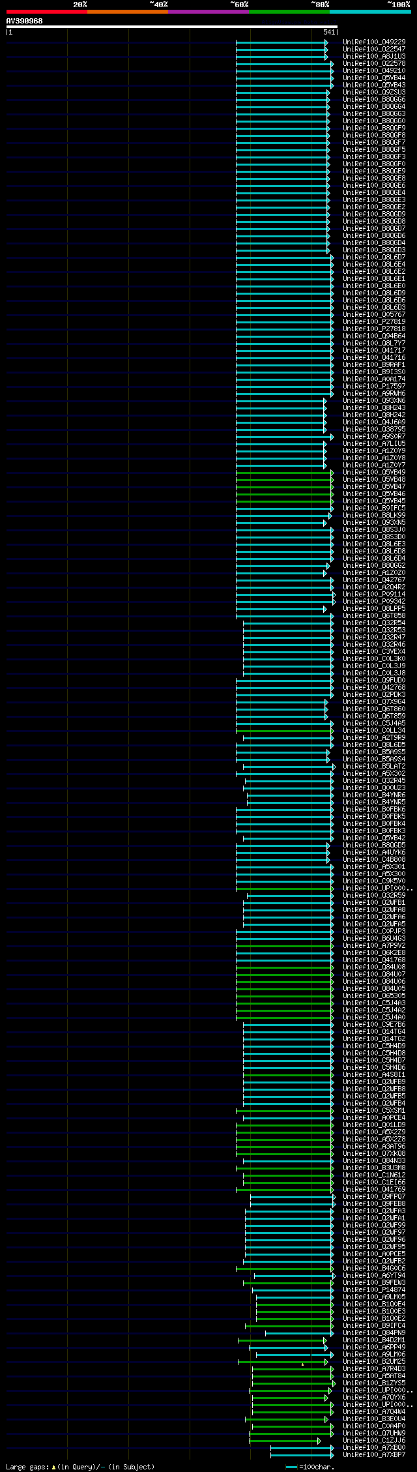
Task: Select UniRef100_C5H4D9 hit label
Action: tap(374, 1046)
